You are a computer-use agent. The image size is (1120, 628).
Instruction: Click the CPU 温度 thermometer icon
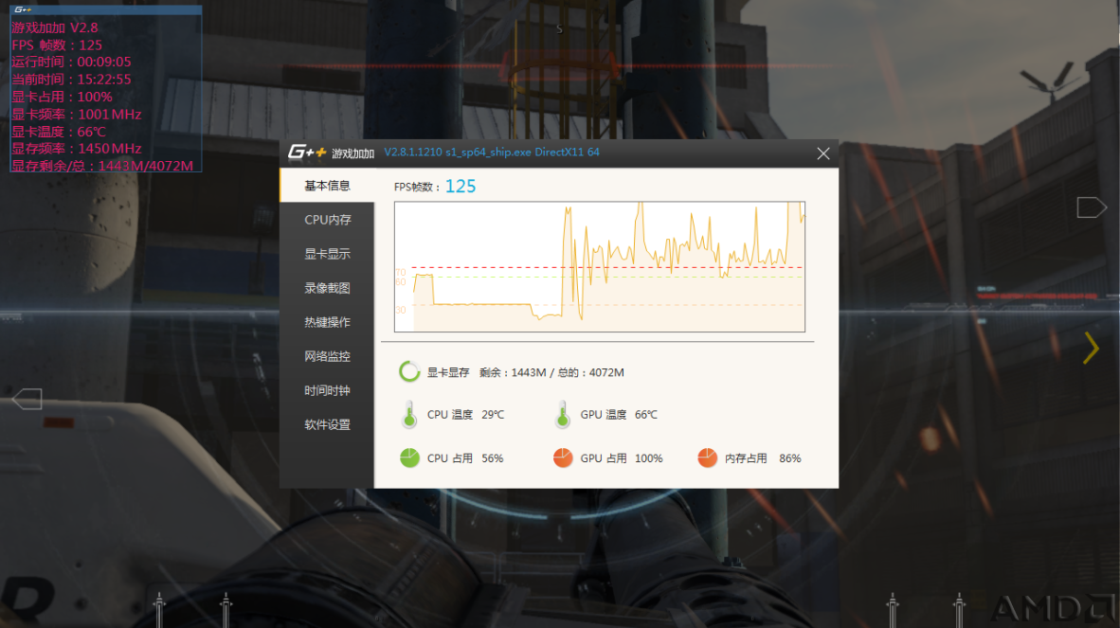[409, 415]
